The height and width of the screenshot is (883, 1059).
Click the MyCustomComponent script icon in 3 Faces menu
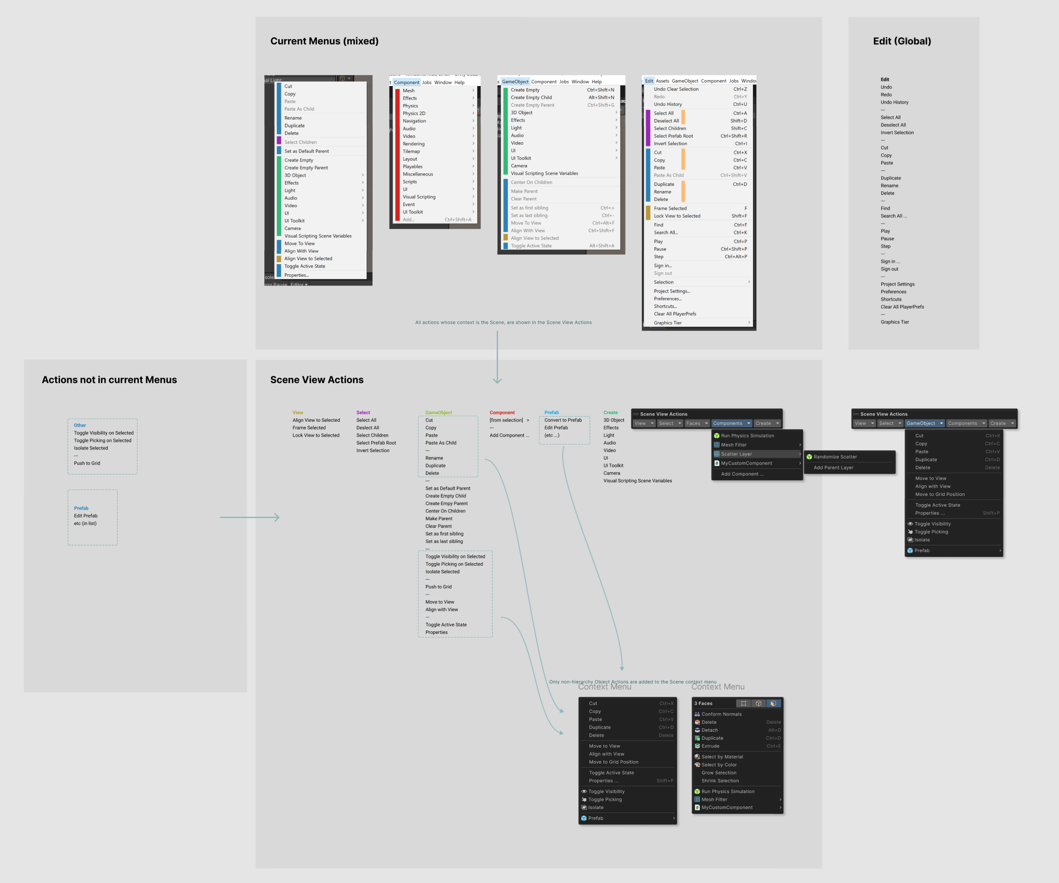pyautogui.click(x=697, y=808)
